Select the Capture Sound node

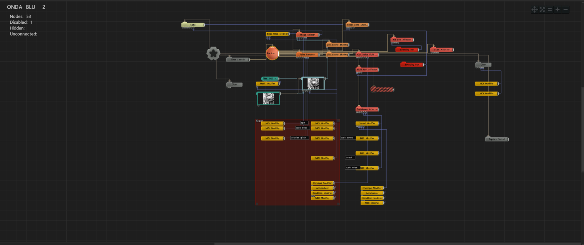click(496, 139)
